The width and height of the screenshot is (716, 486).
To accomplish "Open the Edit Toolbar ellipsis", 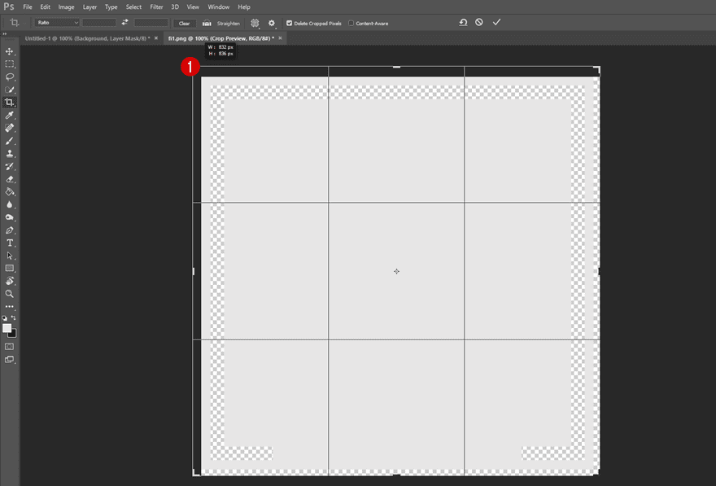I will click(9, 306).
